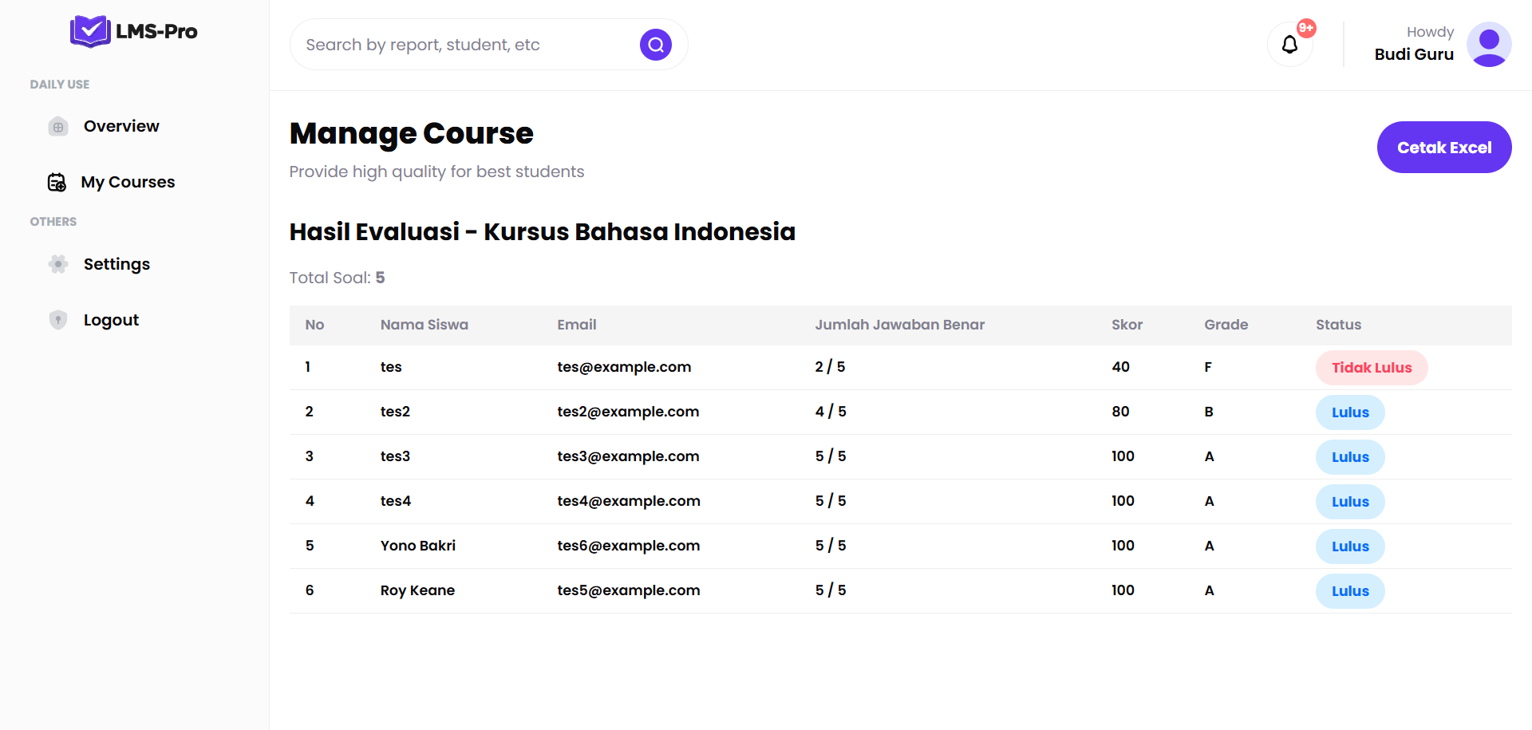
Task: Click the score 80 cell
Action: coord(1120,412)
